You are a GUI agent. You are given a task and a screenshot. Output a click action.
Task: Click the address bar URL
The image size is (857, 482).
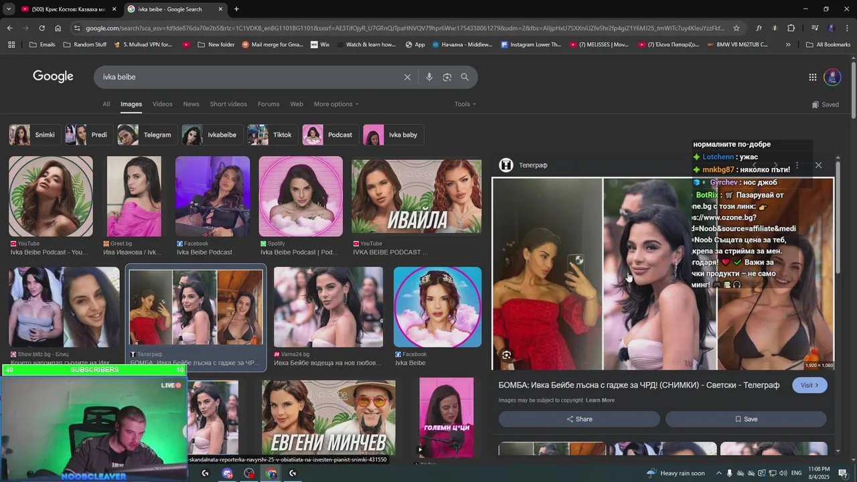(404, 28)
